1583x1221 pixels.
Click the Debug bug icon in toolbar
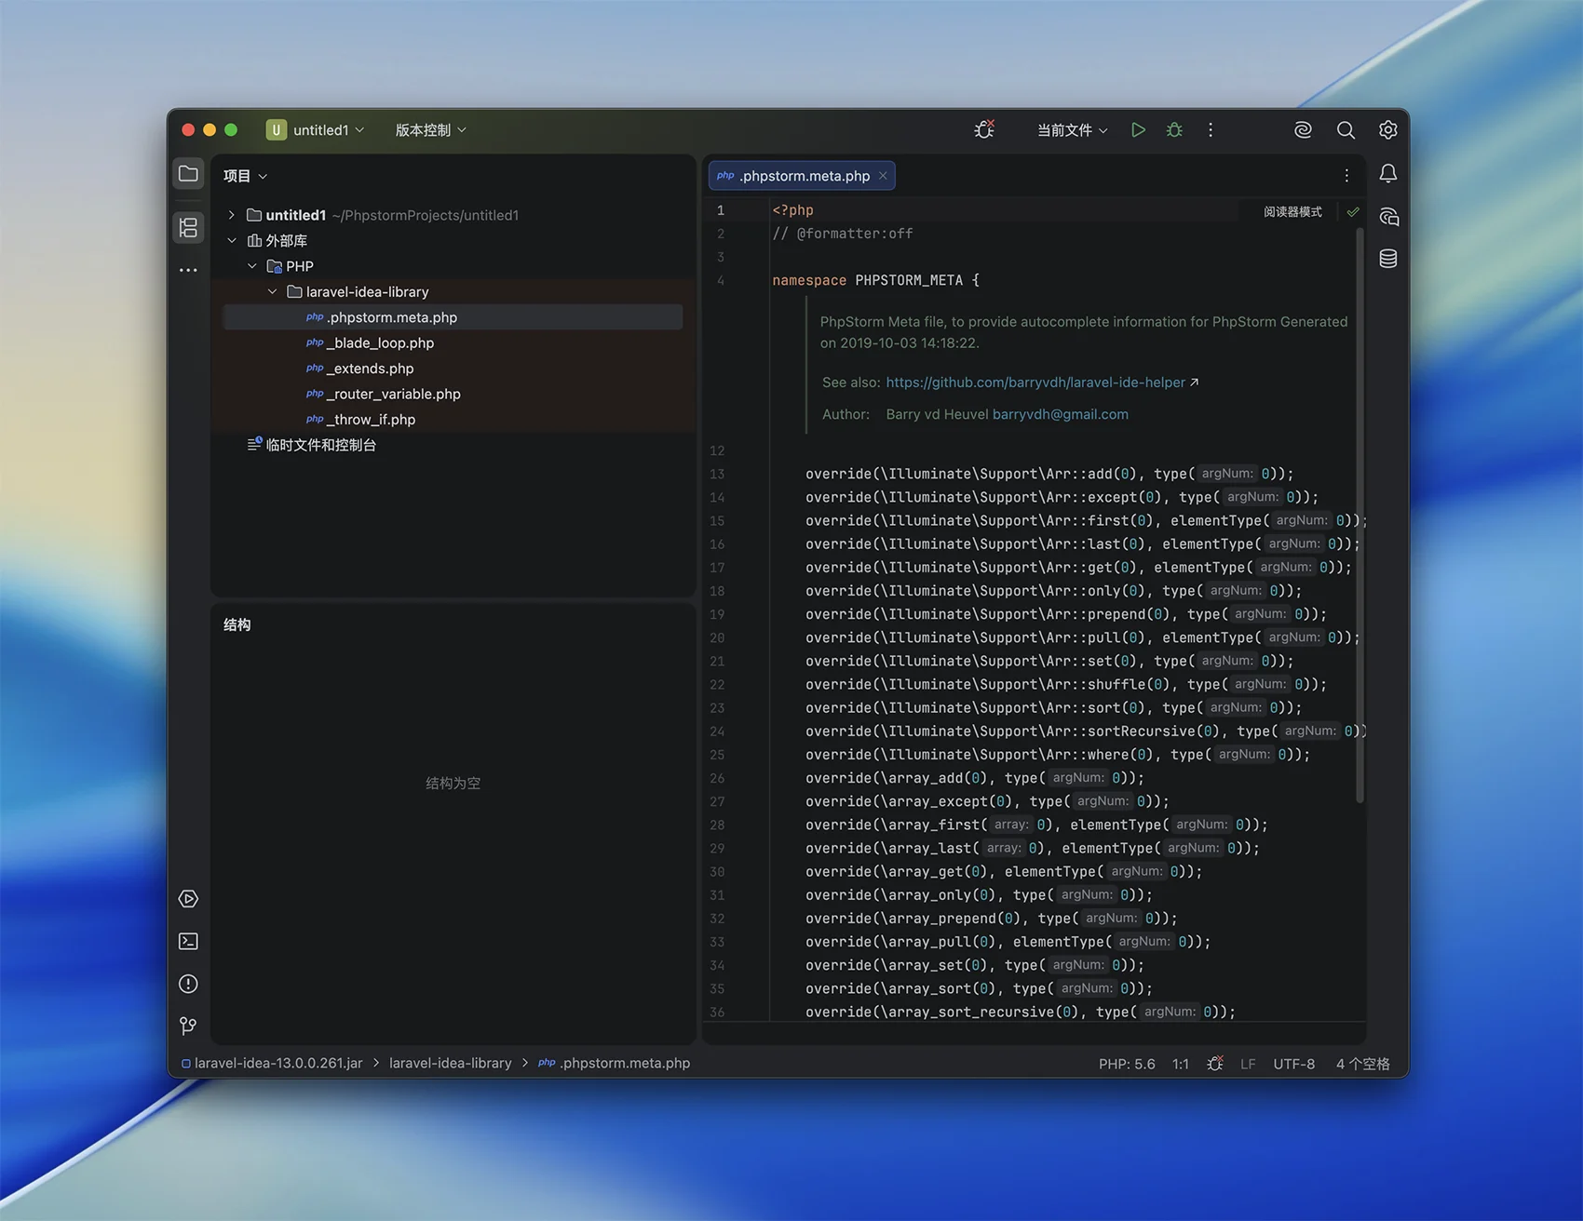[x=1174, y=130]
